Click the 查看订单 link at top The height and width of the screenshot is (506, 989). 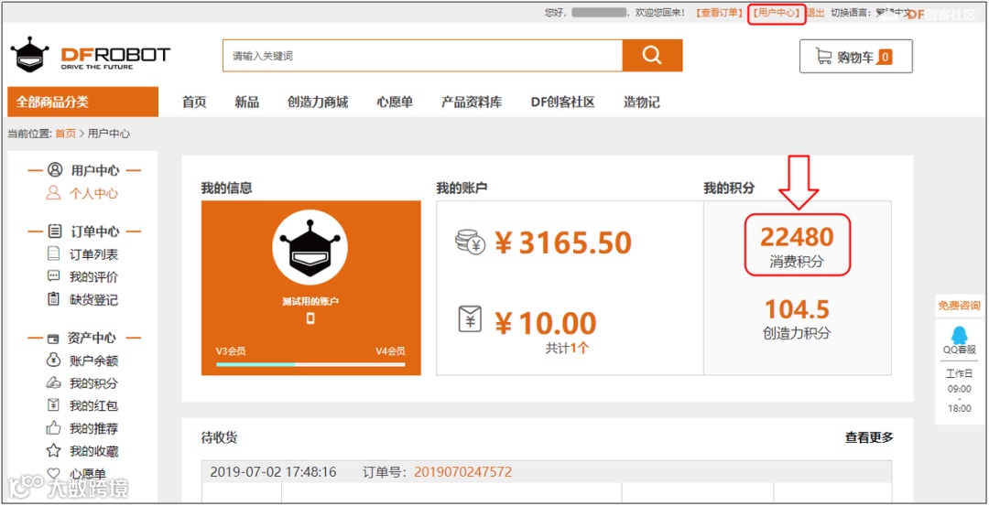point(720,13)
